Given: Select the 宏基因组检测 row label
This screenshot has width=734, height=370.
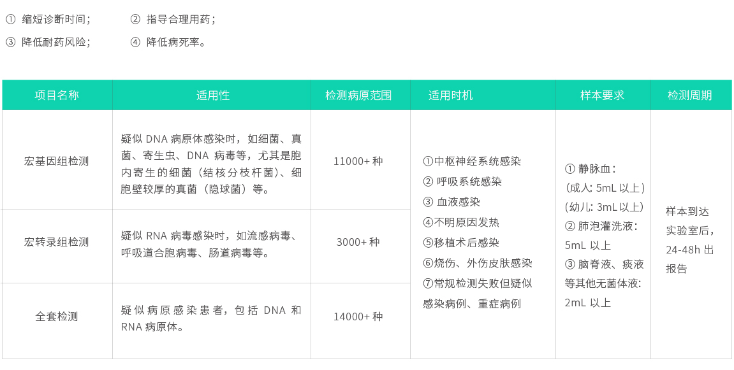Looking at the screenshot, I should click(57, 161).
